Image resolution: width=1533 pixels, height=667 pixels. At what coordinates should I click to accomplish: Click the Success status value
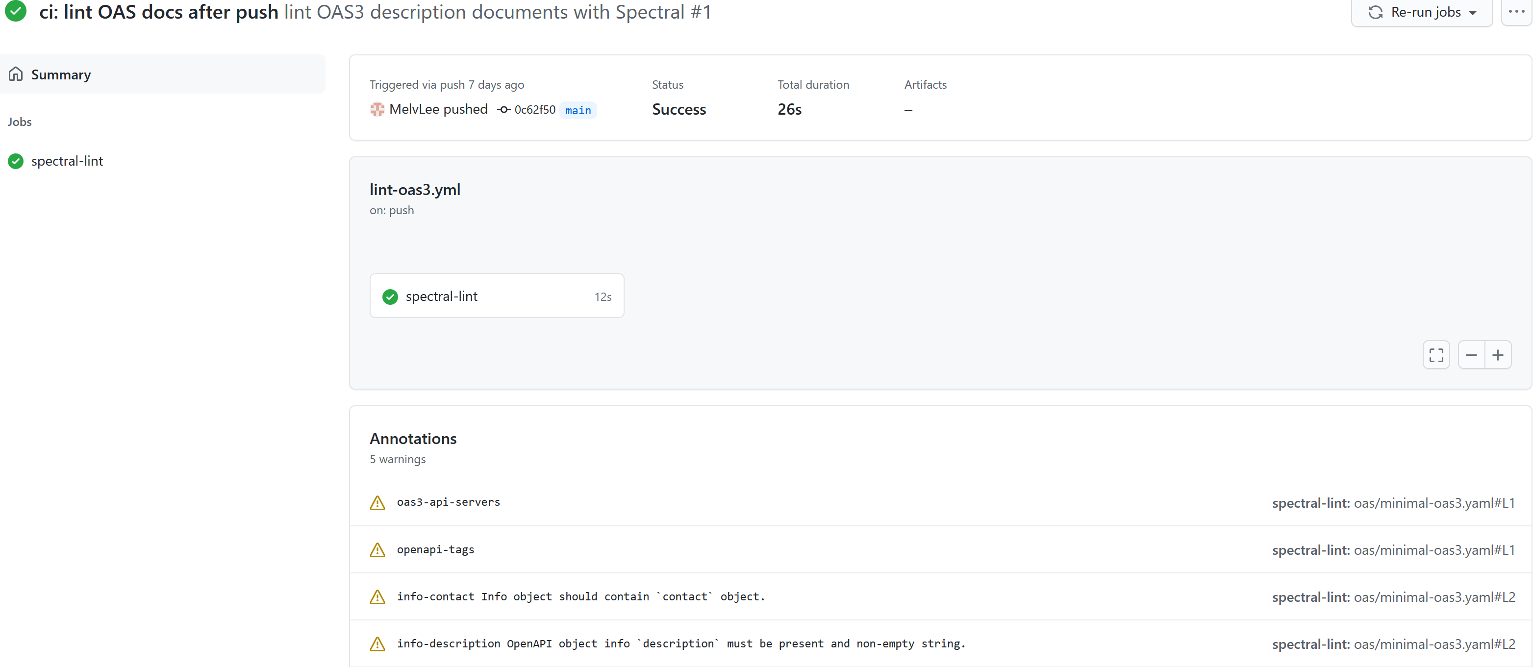[679, 109]
